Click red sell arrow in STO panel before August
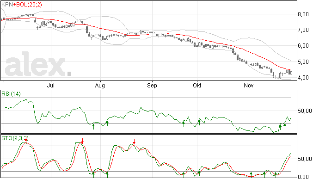This screenshot has width=319, height=179. tap(82, 141)
